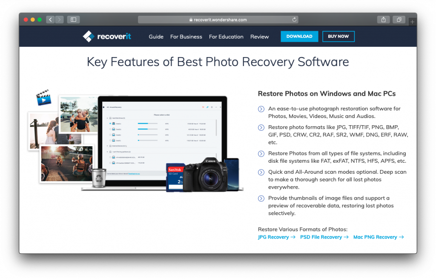Click the photo of the piggyback couple
Viewport: 436px width, 279px height.
click(79, 114)
